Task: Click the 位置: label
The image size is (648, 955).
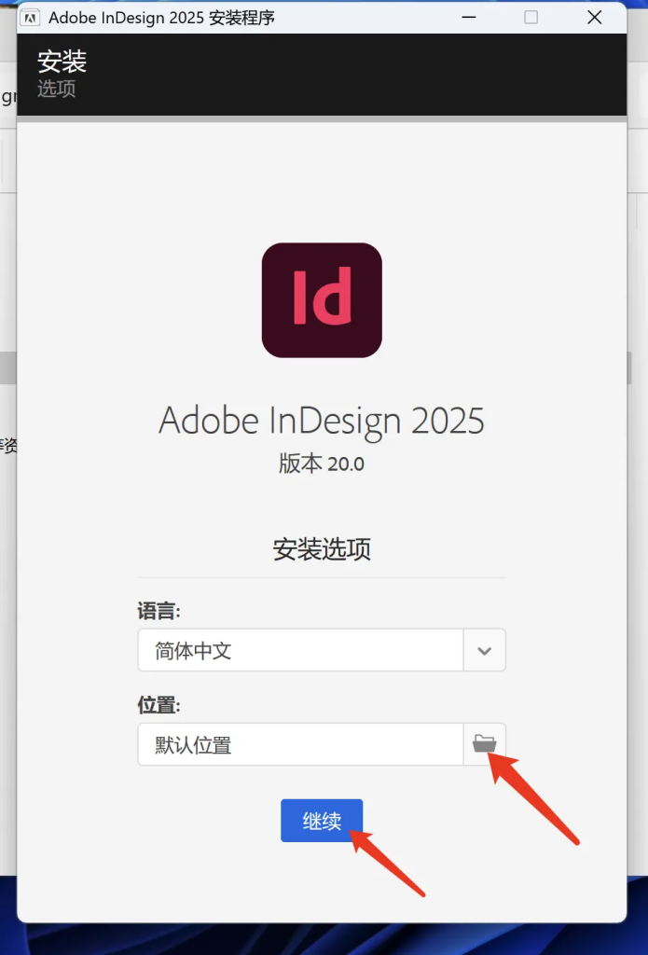Action: coord(159,705)
